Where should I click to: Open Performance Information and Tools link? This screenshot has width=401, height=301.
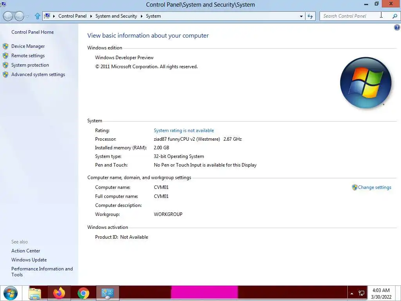coord(42,272)
